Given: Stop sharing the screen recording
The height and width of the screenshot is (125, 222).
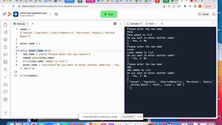Looking at the screenshot, I should point(128,117).
